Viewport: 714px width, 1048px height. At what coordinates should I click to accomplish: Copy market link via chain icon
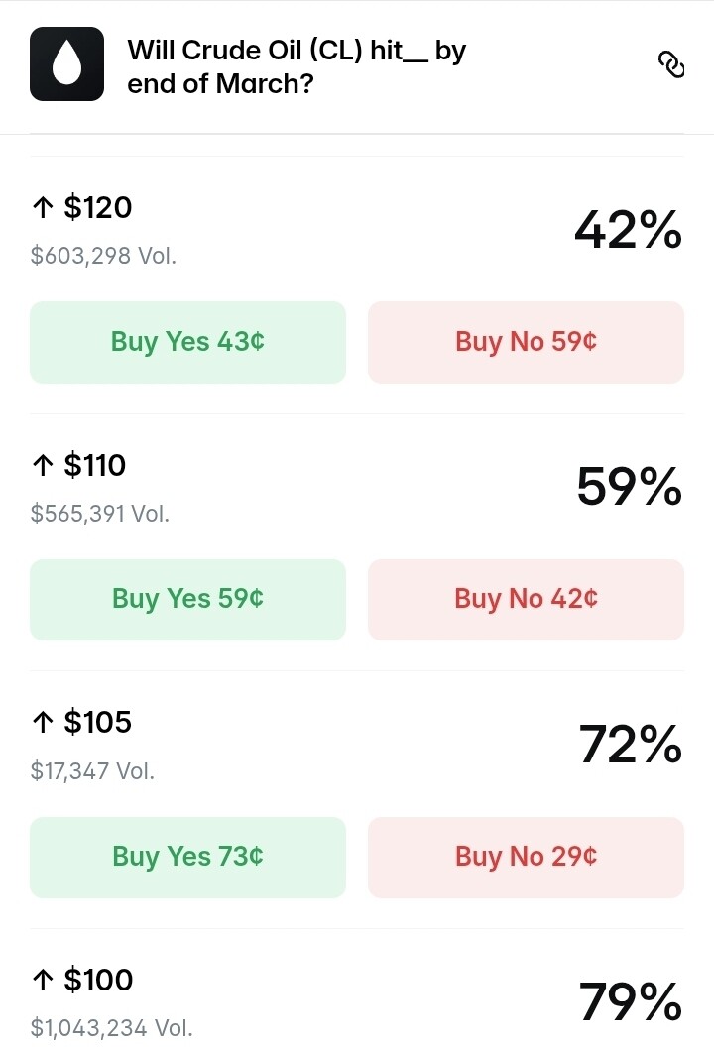click(671, 64)
